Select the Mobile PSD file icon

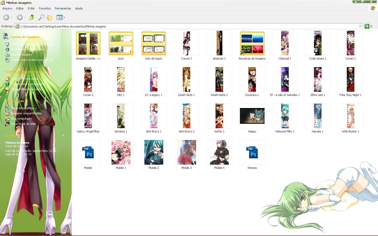[88, 152]
